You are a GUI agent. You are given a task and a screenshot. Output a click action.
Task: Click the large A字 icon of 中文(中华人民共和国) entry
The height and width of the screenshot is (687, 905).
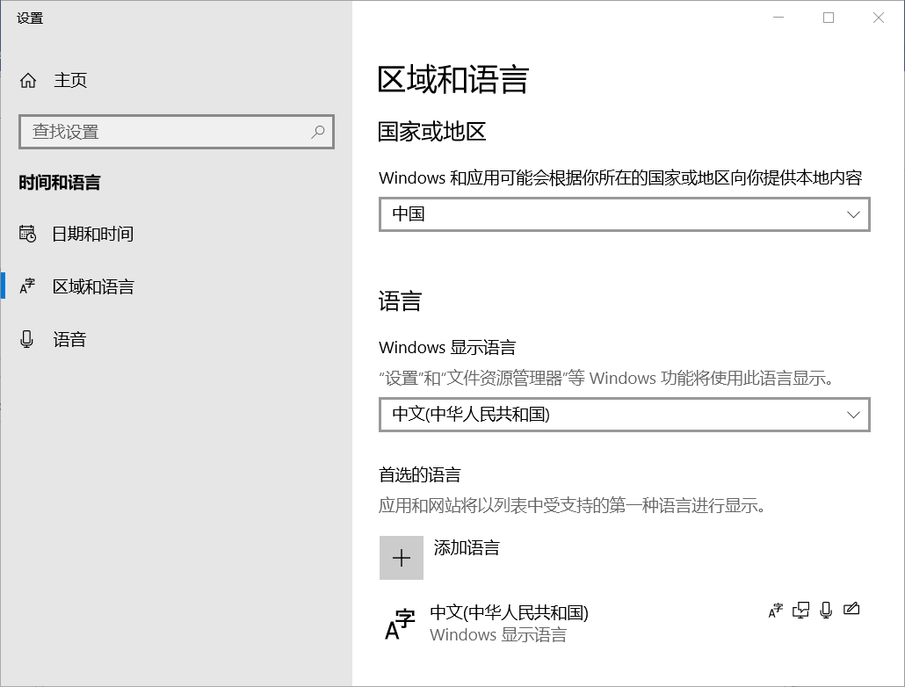(400, 624)
